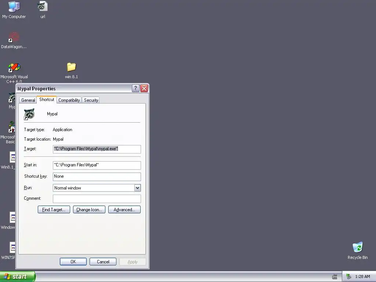
Task: Open the win 8.1 folder icon
Action: [x=71, y=67]
